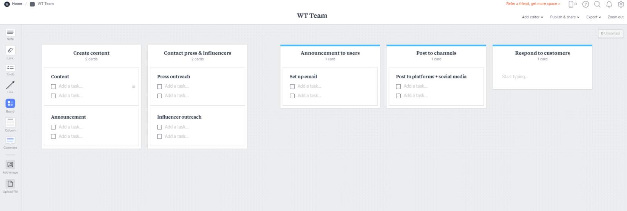Add a To-do list from sidebar
627x211 pixels.
(10, 68)
